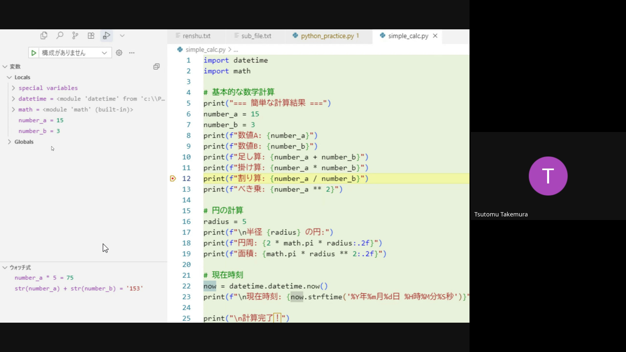
Task: Toggle the breakpoint marker on line 12
Action: [173, 179]
